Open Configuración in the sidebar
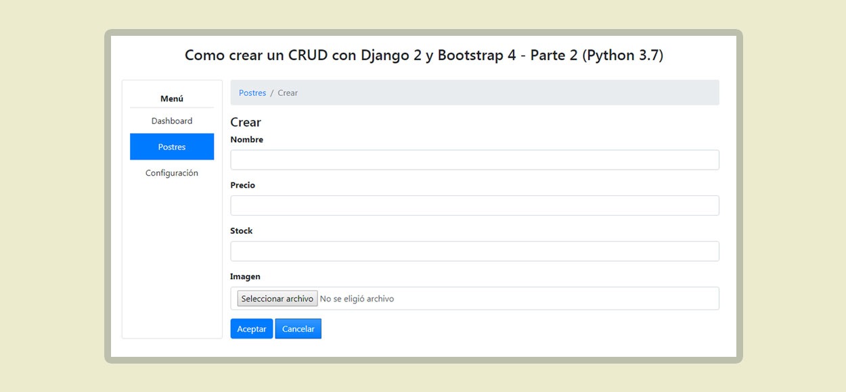This screenshot has height=392, width=846. click(172, 173)
